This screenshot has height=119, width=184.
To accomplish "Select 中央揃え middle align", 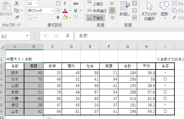I will (x=97, y=11).
